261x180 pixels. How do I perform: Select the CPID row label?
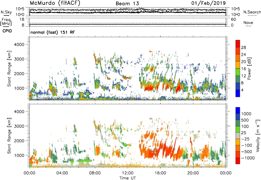[x=7, y=31]
